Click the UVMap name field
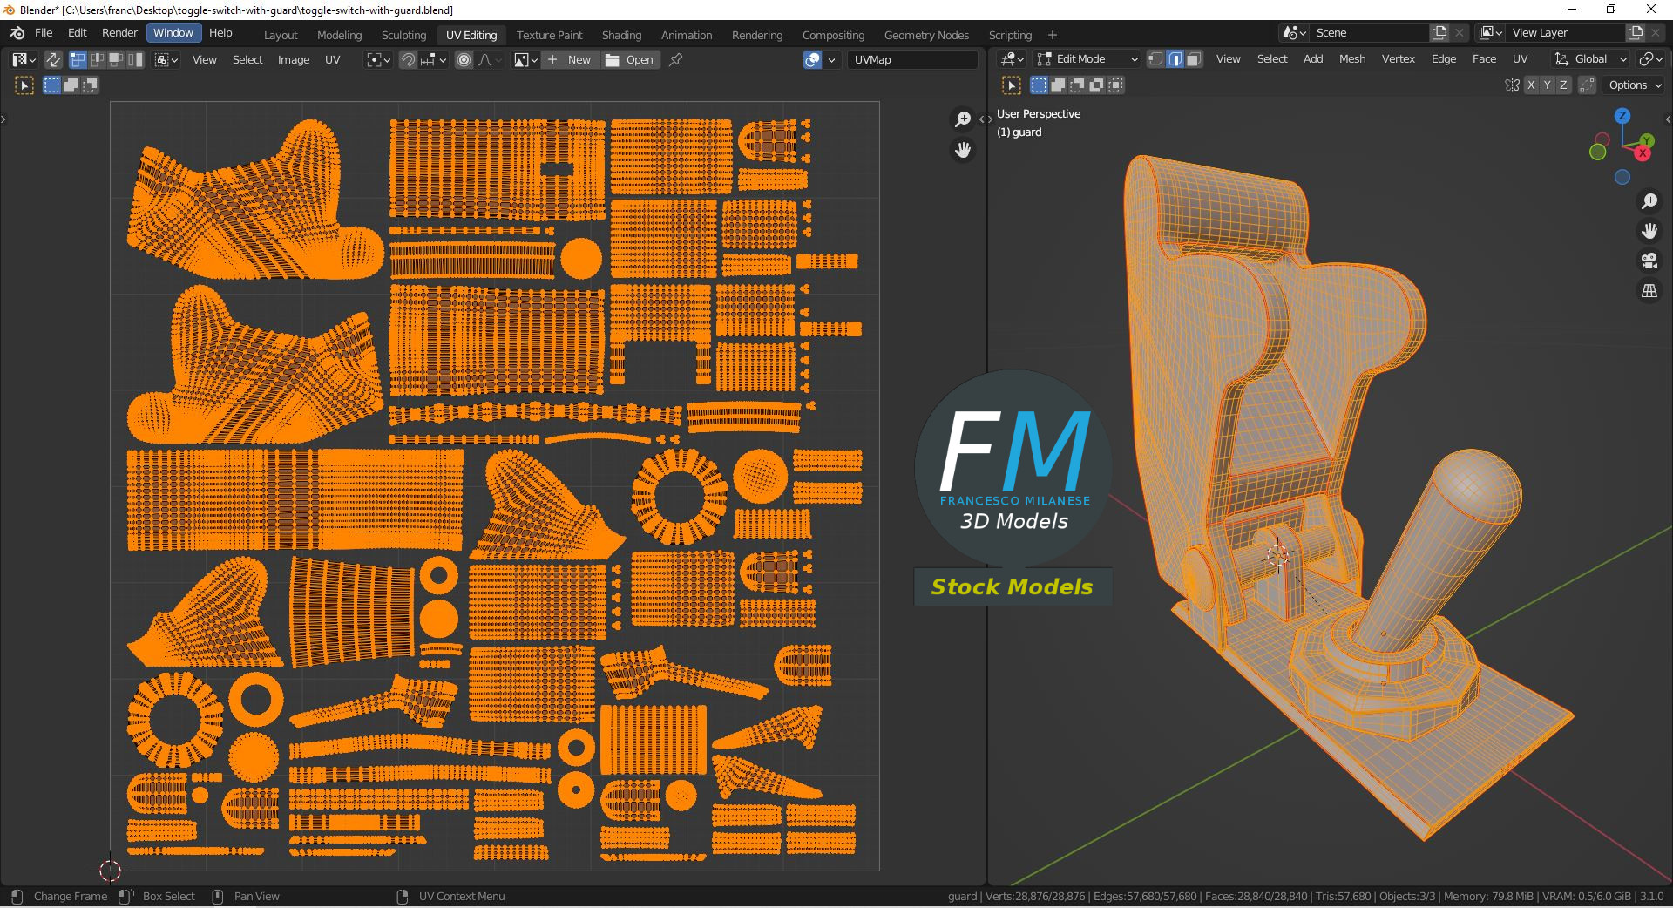The width and height of the screenshot is (1673, 908). (x=911, y=59)
